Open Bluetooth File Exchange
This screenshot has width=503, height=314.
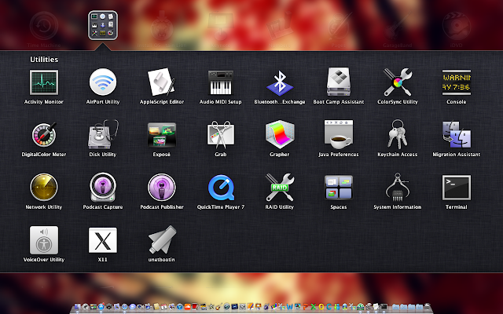click(x=280, y=83)
